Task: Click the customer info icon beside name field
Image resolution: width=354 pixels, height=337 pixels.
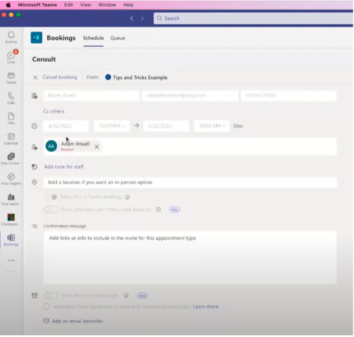Action: (x=34, y=96)
